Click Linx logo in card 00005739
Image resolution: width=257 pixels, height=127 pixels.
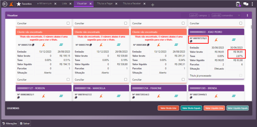[x=43, y=45]
